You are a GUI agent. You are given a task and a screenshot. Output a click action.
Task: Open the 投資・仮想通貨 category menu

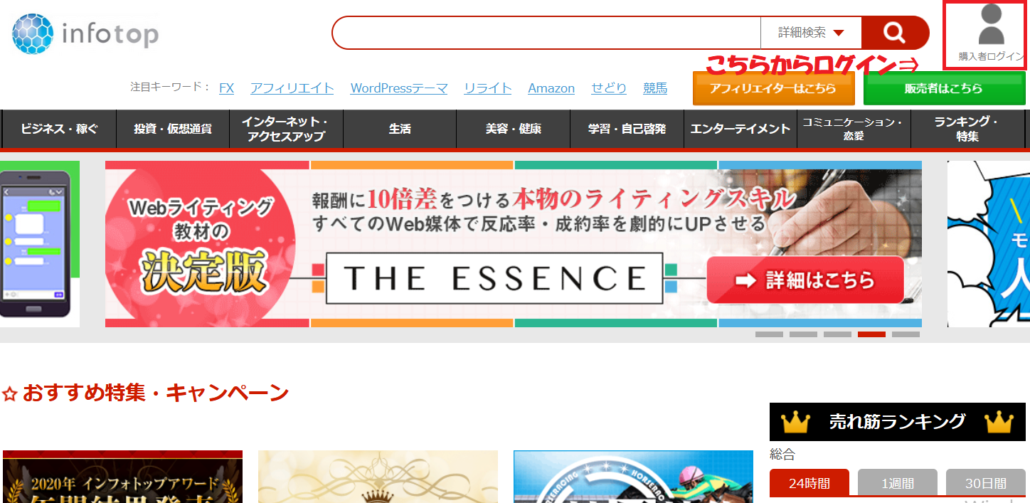(x=173, y=129)
